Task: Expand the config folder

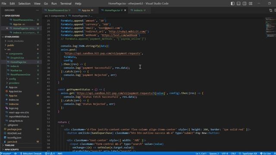Action: (x=13, y=79)
